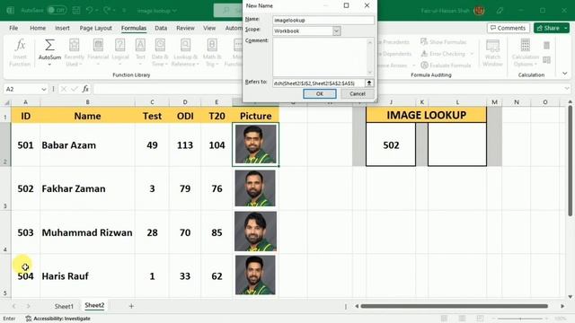Click the Calculate Now icon
Viewport: 575px width, 323px height.
click(x=546, y=45)
